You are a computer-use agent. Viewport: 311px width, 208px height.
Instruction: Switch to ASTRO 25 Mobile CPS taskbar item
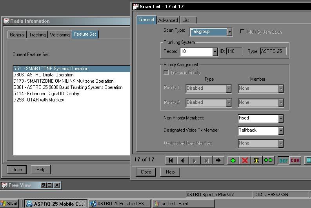click(56, 203)
